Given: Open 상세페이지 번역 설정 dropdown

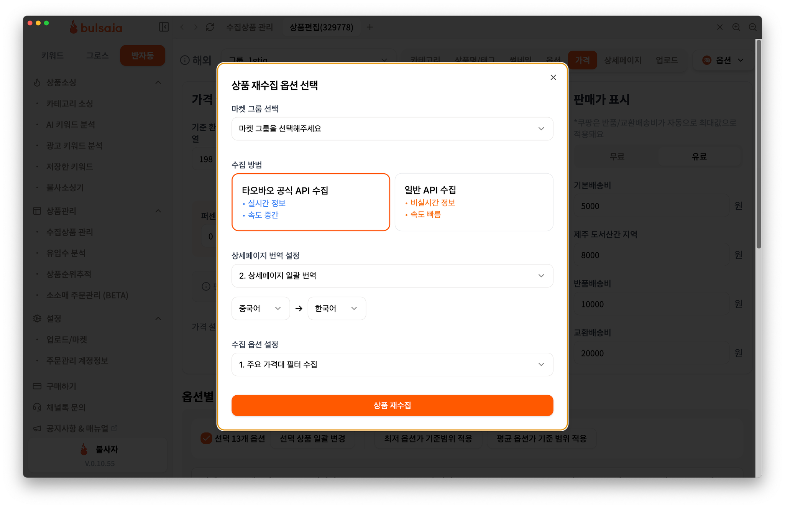Looking at the screenshot, I should pyautogui.click(x=392, y=276).
